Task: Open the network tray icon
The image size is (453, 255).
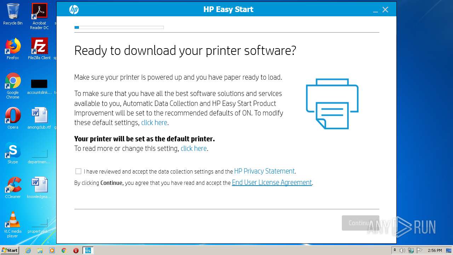Action: (411, 250)
